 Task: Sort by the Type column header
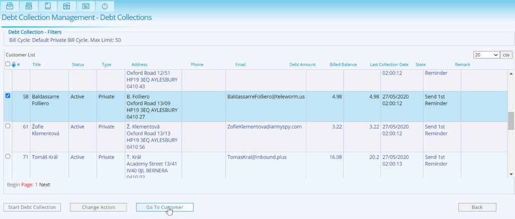coord(107,65)
